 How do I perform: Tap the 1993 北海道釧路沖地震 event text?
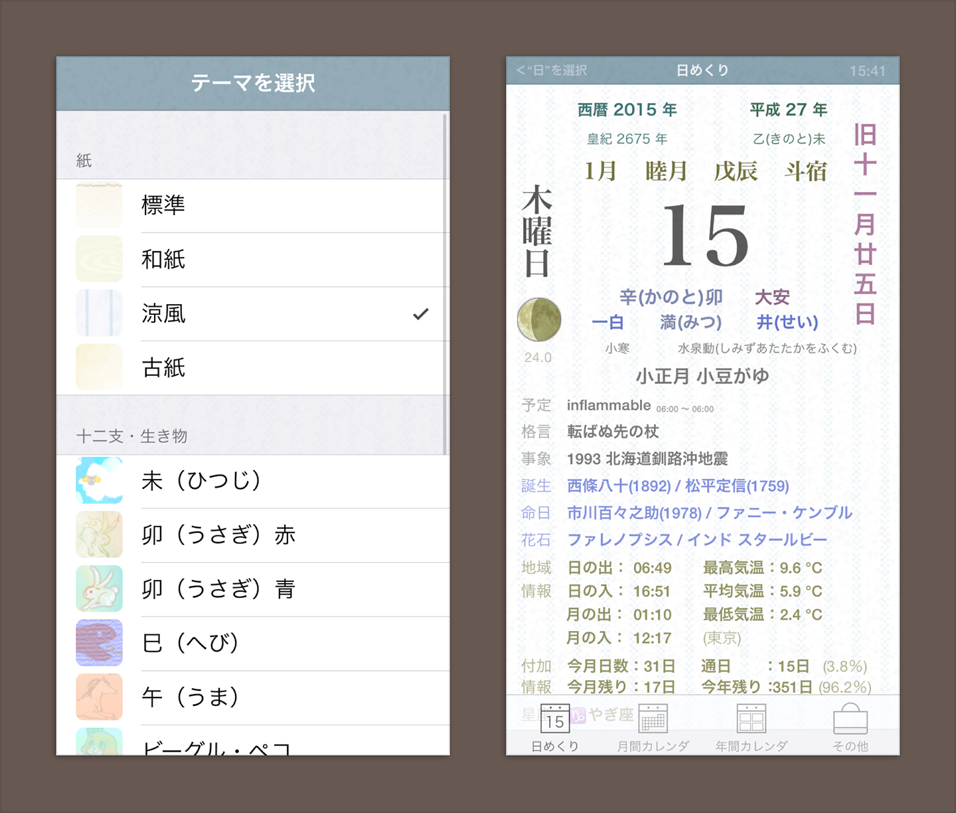(647, 458)
